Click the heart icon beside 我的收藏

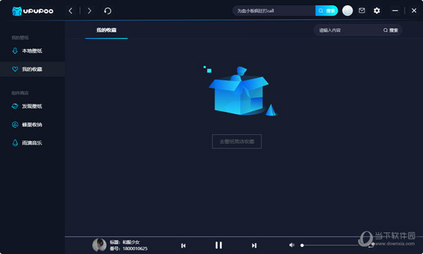coord(15,69)
